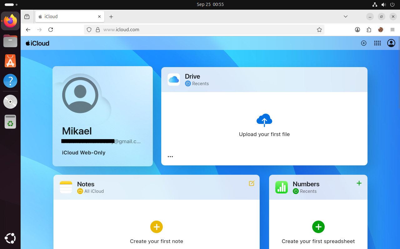Reload the page with the refresh button
400x249 pixels.
click(51, 30)
